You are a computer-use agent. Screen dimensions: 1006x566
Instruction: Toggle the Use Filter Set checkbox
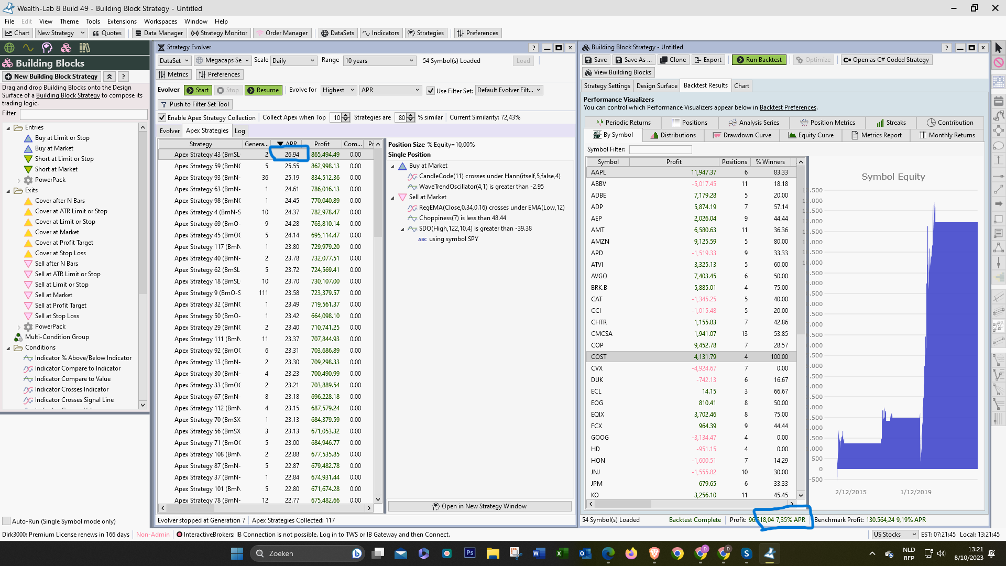pos(431,91)
